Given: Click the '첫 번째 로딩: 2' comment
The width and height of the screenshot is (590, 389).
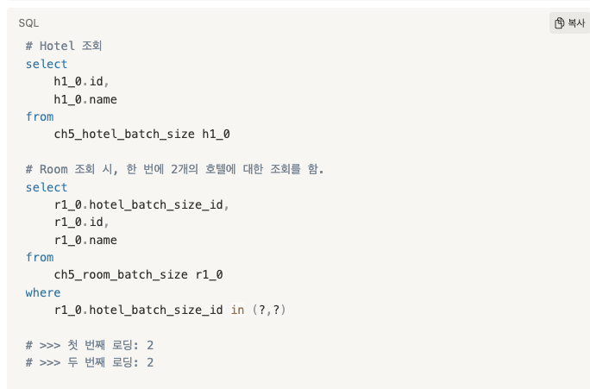Looking at the screenshot, I should (x=110, y=345).
